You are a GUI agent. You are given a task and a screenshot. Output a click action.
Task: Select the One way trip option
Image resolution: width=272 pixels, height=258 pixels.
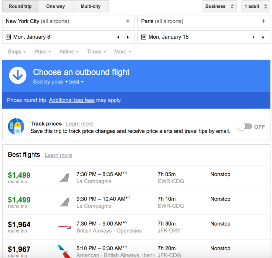[x=55, y=6]
